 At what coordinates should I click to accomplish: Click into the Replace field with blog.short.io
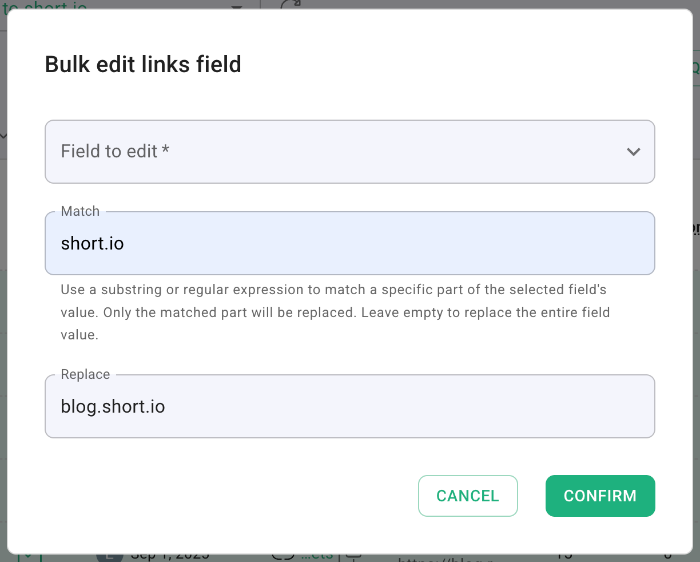tap(349, 406)
